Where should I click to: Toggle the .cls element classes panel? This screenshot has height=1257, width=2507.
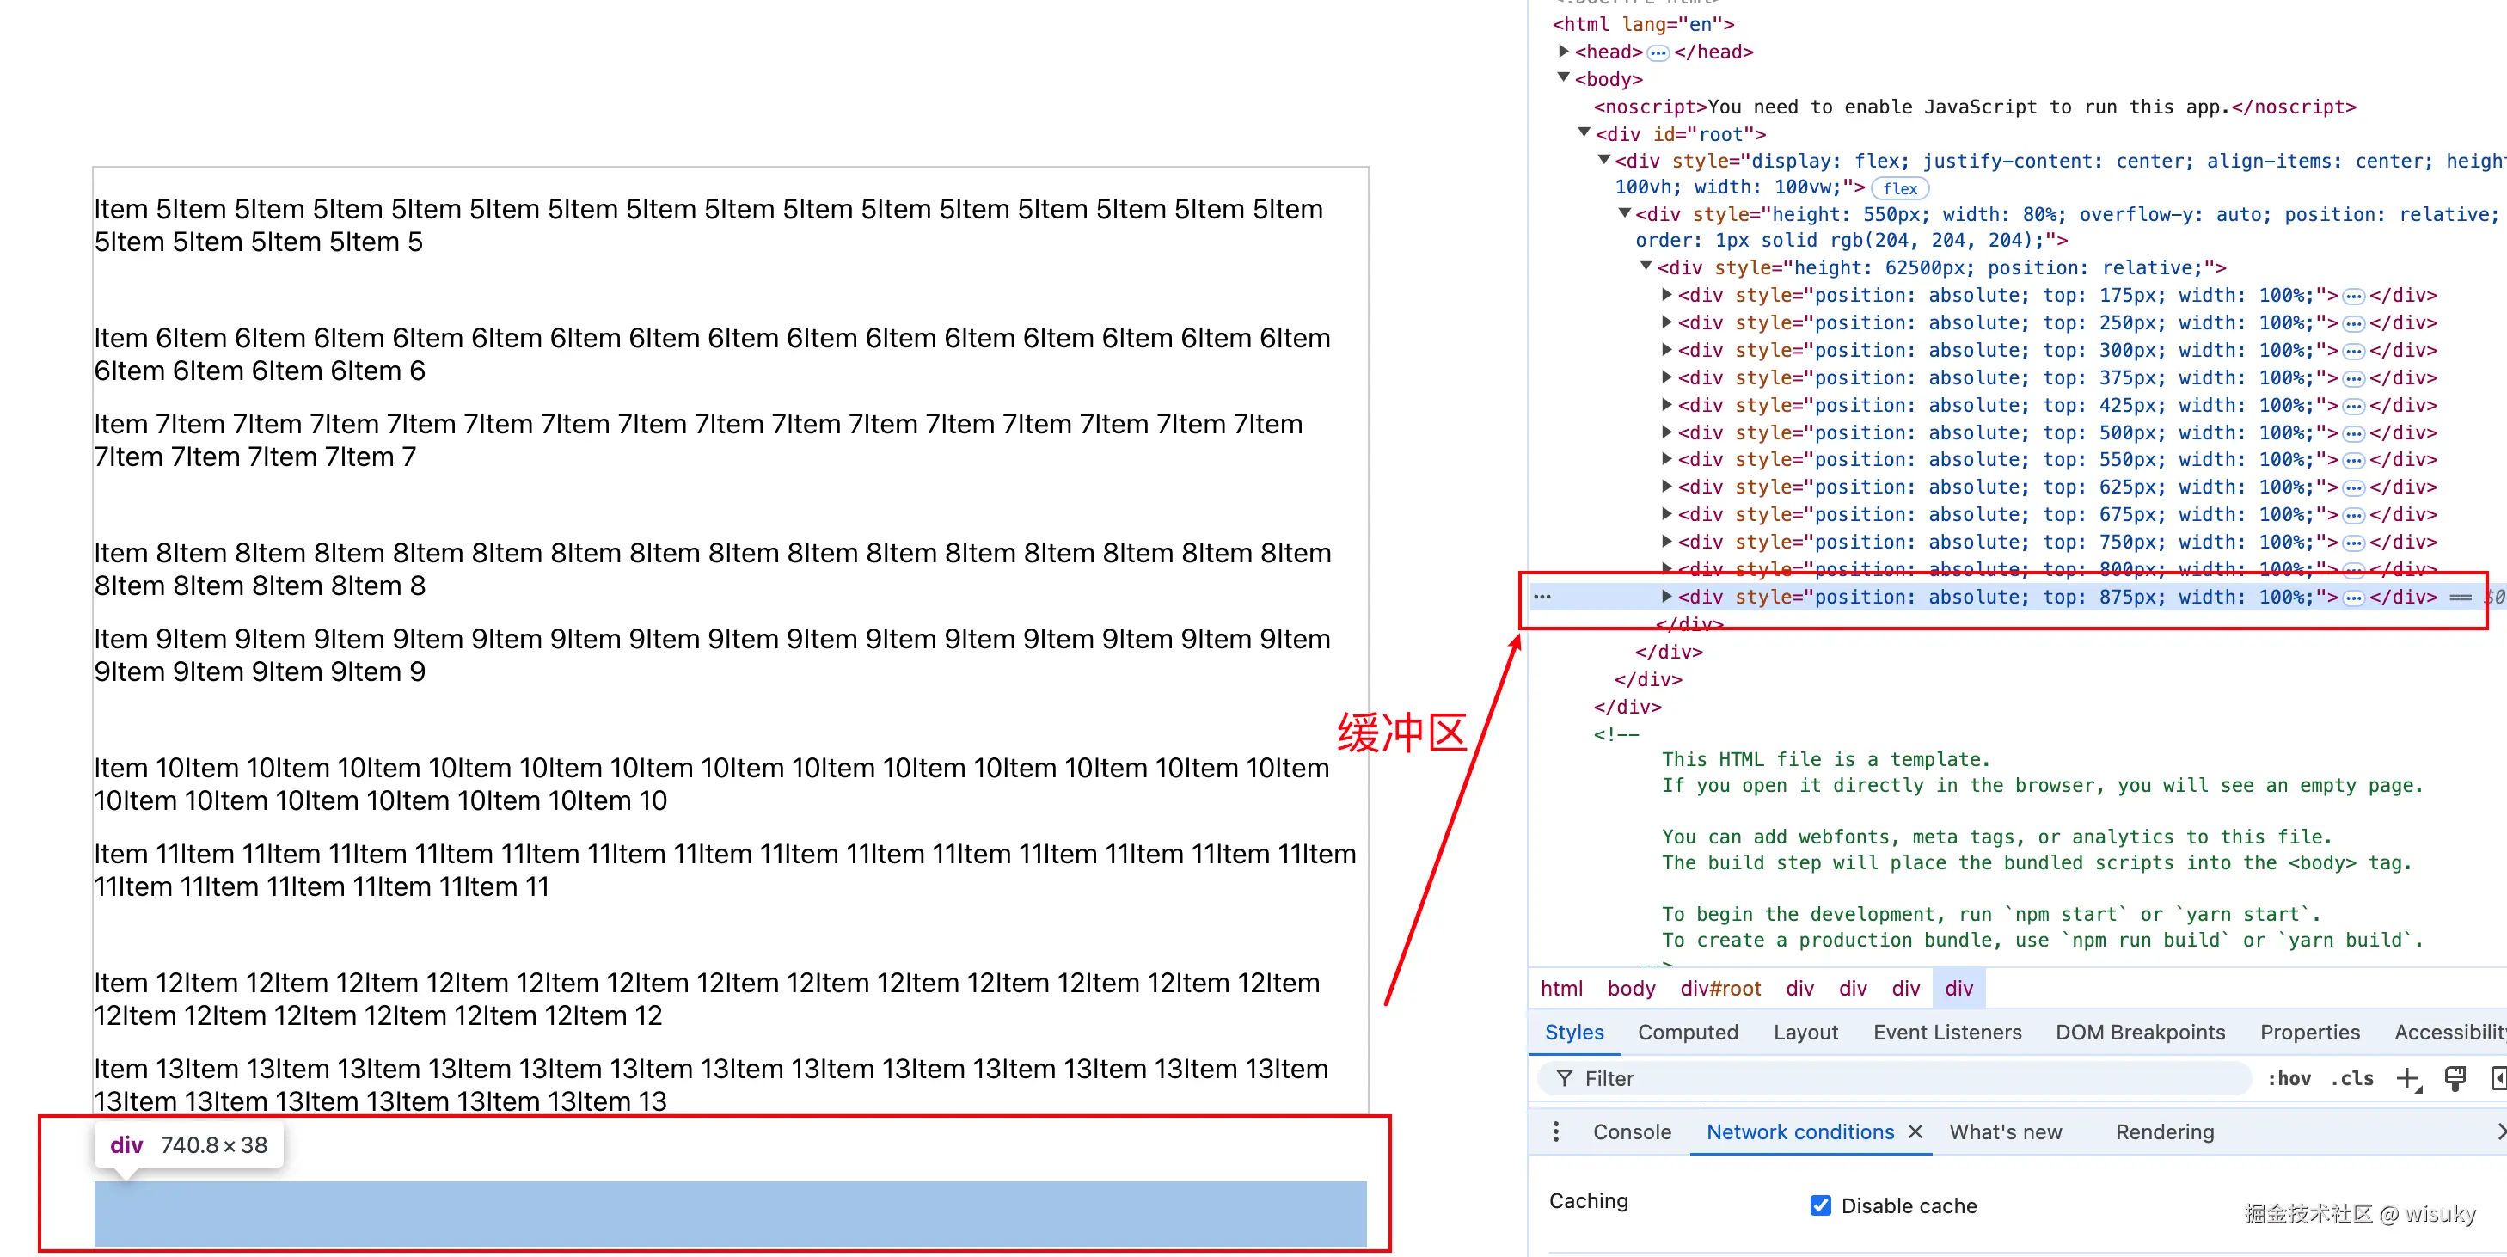[x=2351, y=1078]
